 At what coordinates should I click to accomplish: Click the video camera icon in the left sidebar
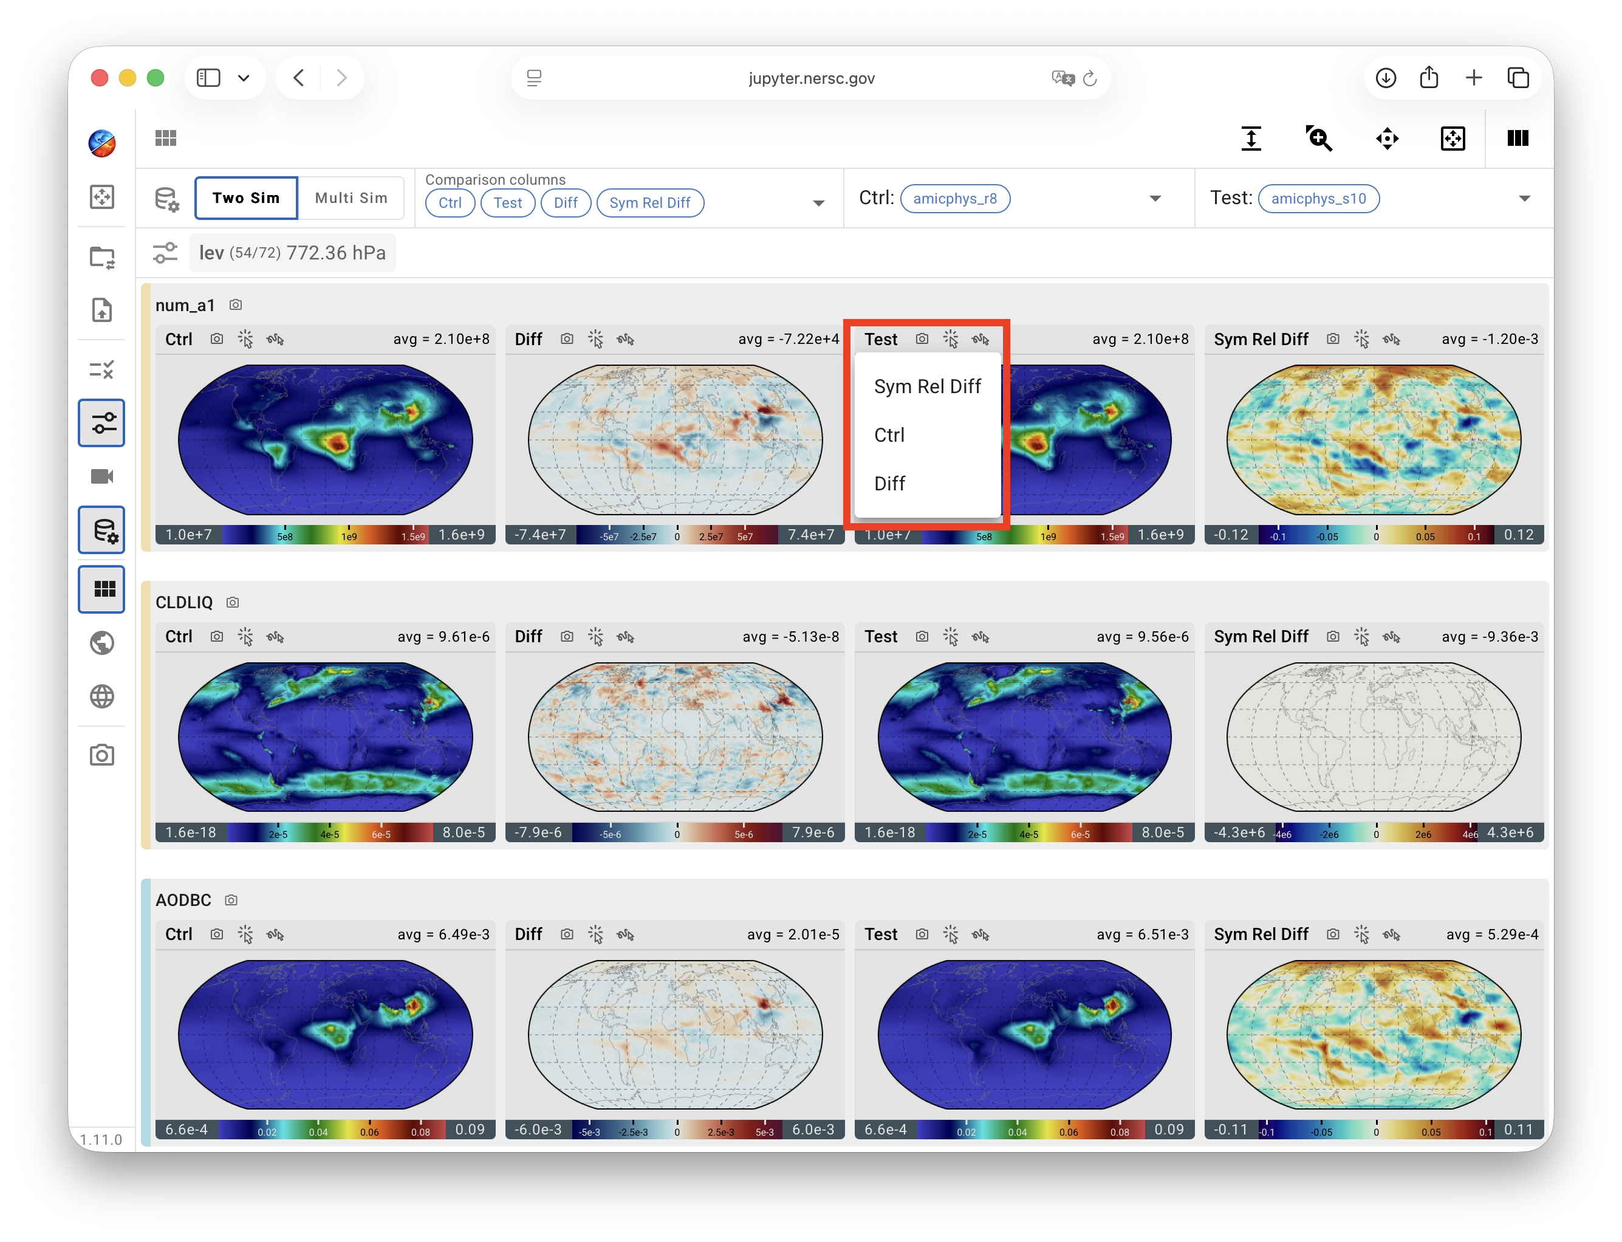(102, 476)
